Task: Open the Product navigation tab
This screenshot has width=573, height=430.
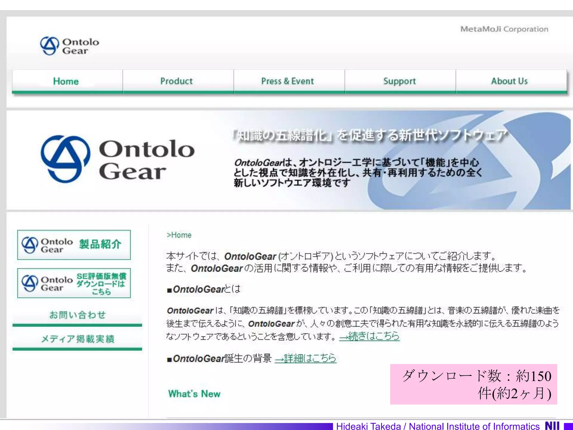Action: click(177, 81)
